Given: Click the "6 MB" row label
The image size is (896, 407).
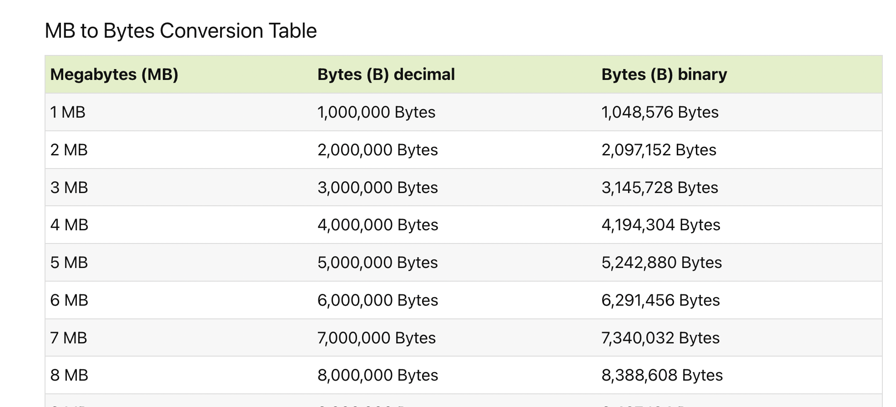Looking at the screenshot, I should 69,300.
